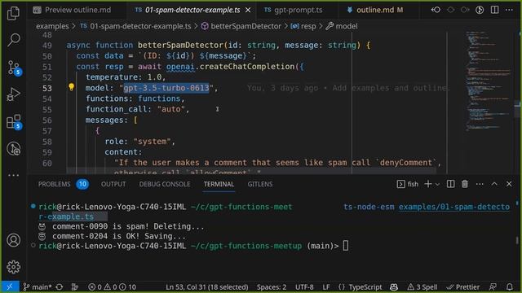522x293 pixels.
Task: Change end of line sequence LF
Action: point(326,286)
